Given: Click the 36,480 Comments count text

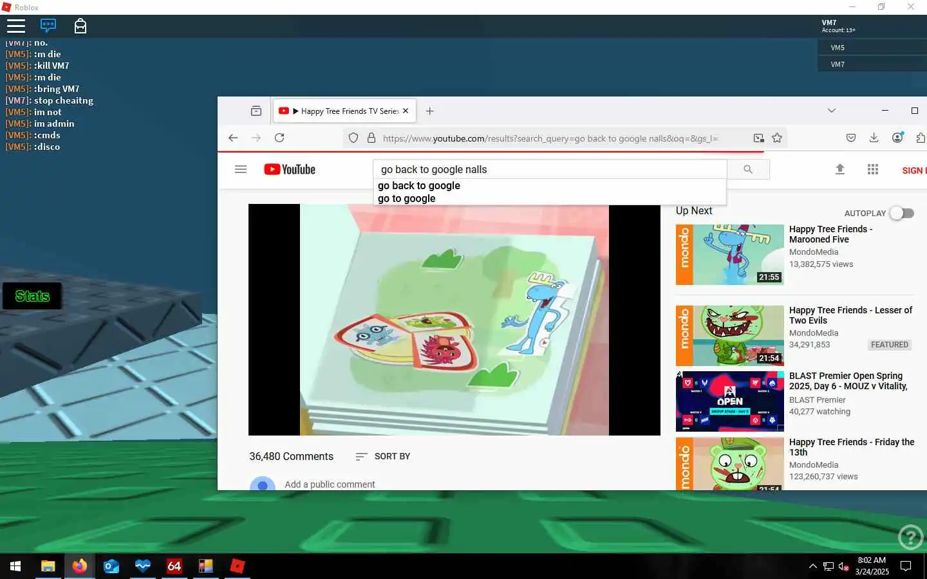Looking at the screenshot, I should coord(291,456).
